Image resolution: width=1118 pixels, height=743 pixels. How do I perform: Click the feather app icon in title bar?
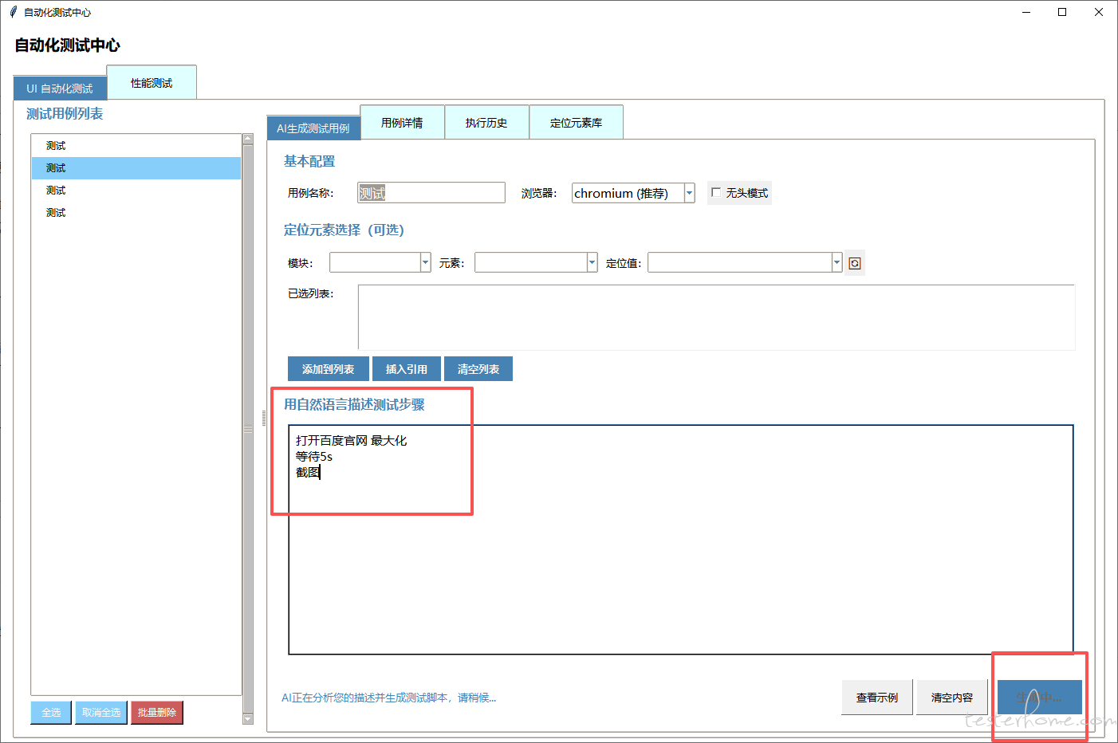coord(13,12)
